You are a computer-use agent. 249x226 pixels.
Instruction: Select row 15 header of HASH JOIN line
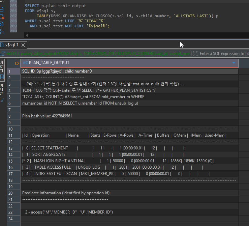pos(14,161)
